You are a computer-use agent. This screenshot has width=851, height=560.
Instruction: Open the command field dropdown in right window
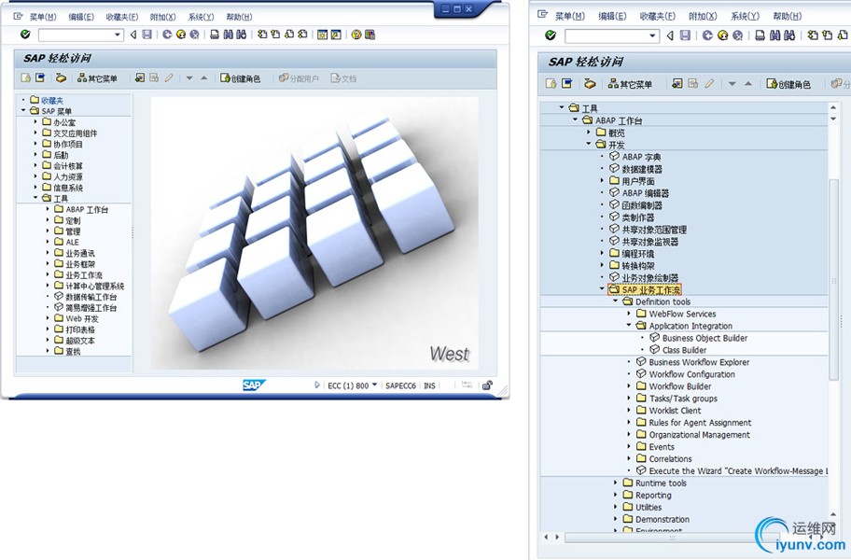coord(652,35)
